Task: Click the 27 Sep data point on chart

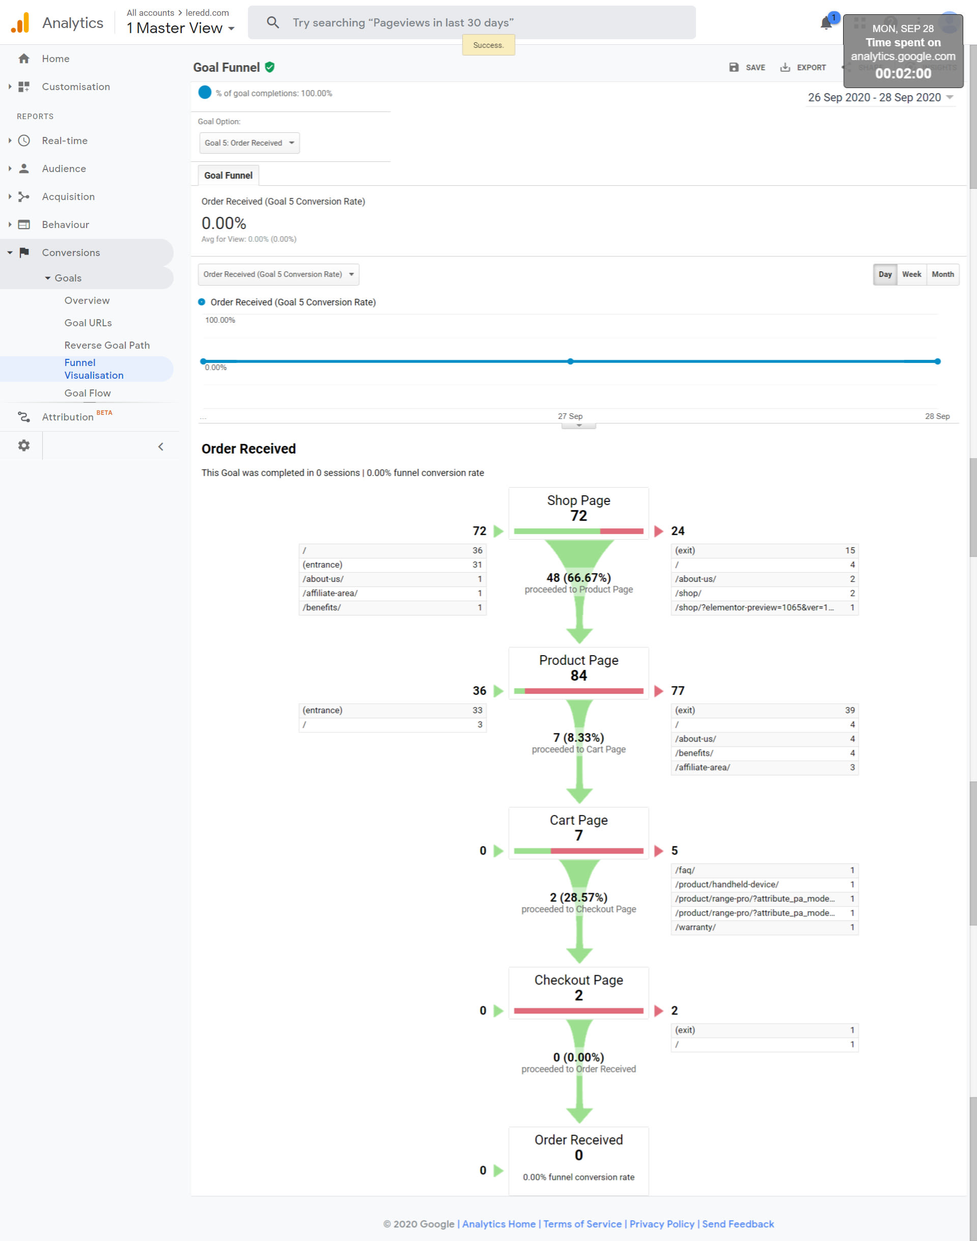Action: click(x=570, y=361)
